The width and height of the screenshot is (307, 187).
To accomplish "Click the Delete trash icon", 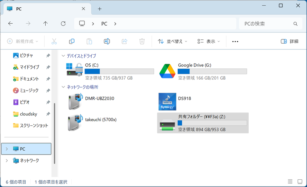I will click(142, 41).
